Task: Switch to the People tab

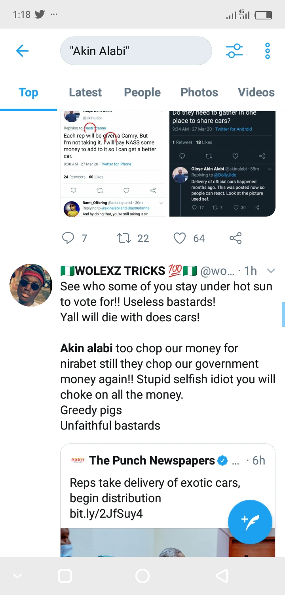Action: point(142,92)
